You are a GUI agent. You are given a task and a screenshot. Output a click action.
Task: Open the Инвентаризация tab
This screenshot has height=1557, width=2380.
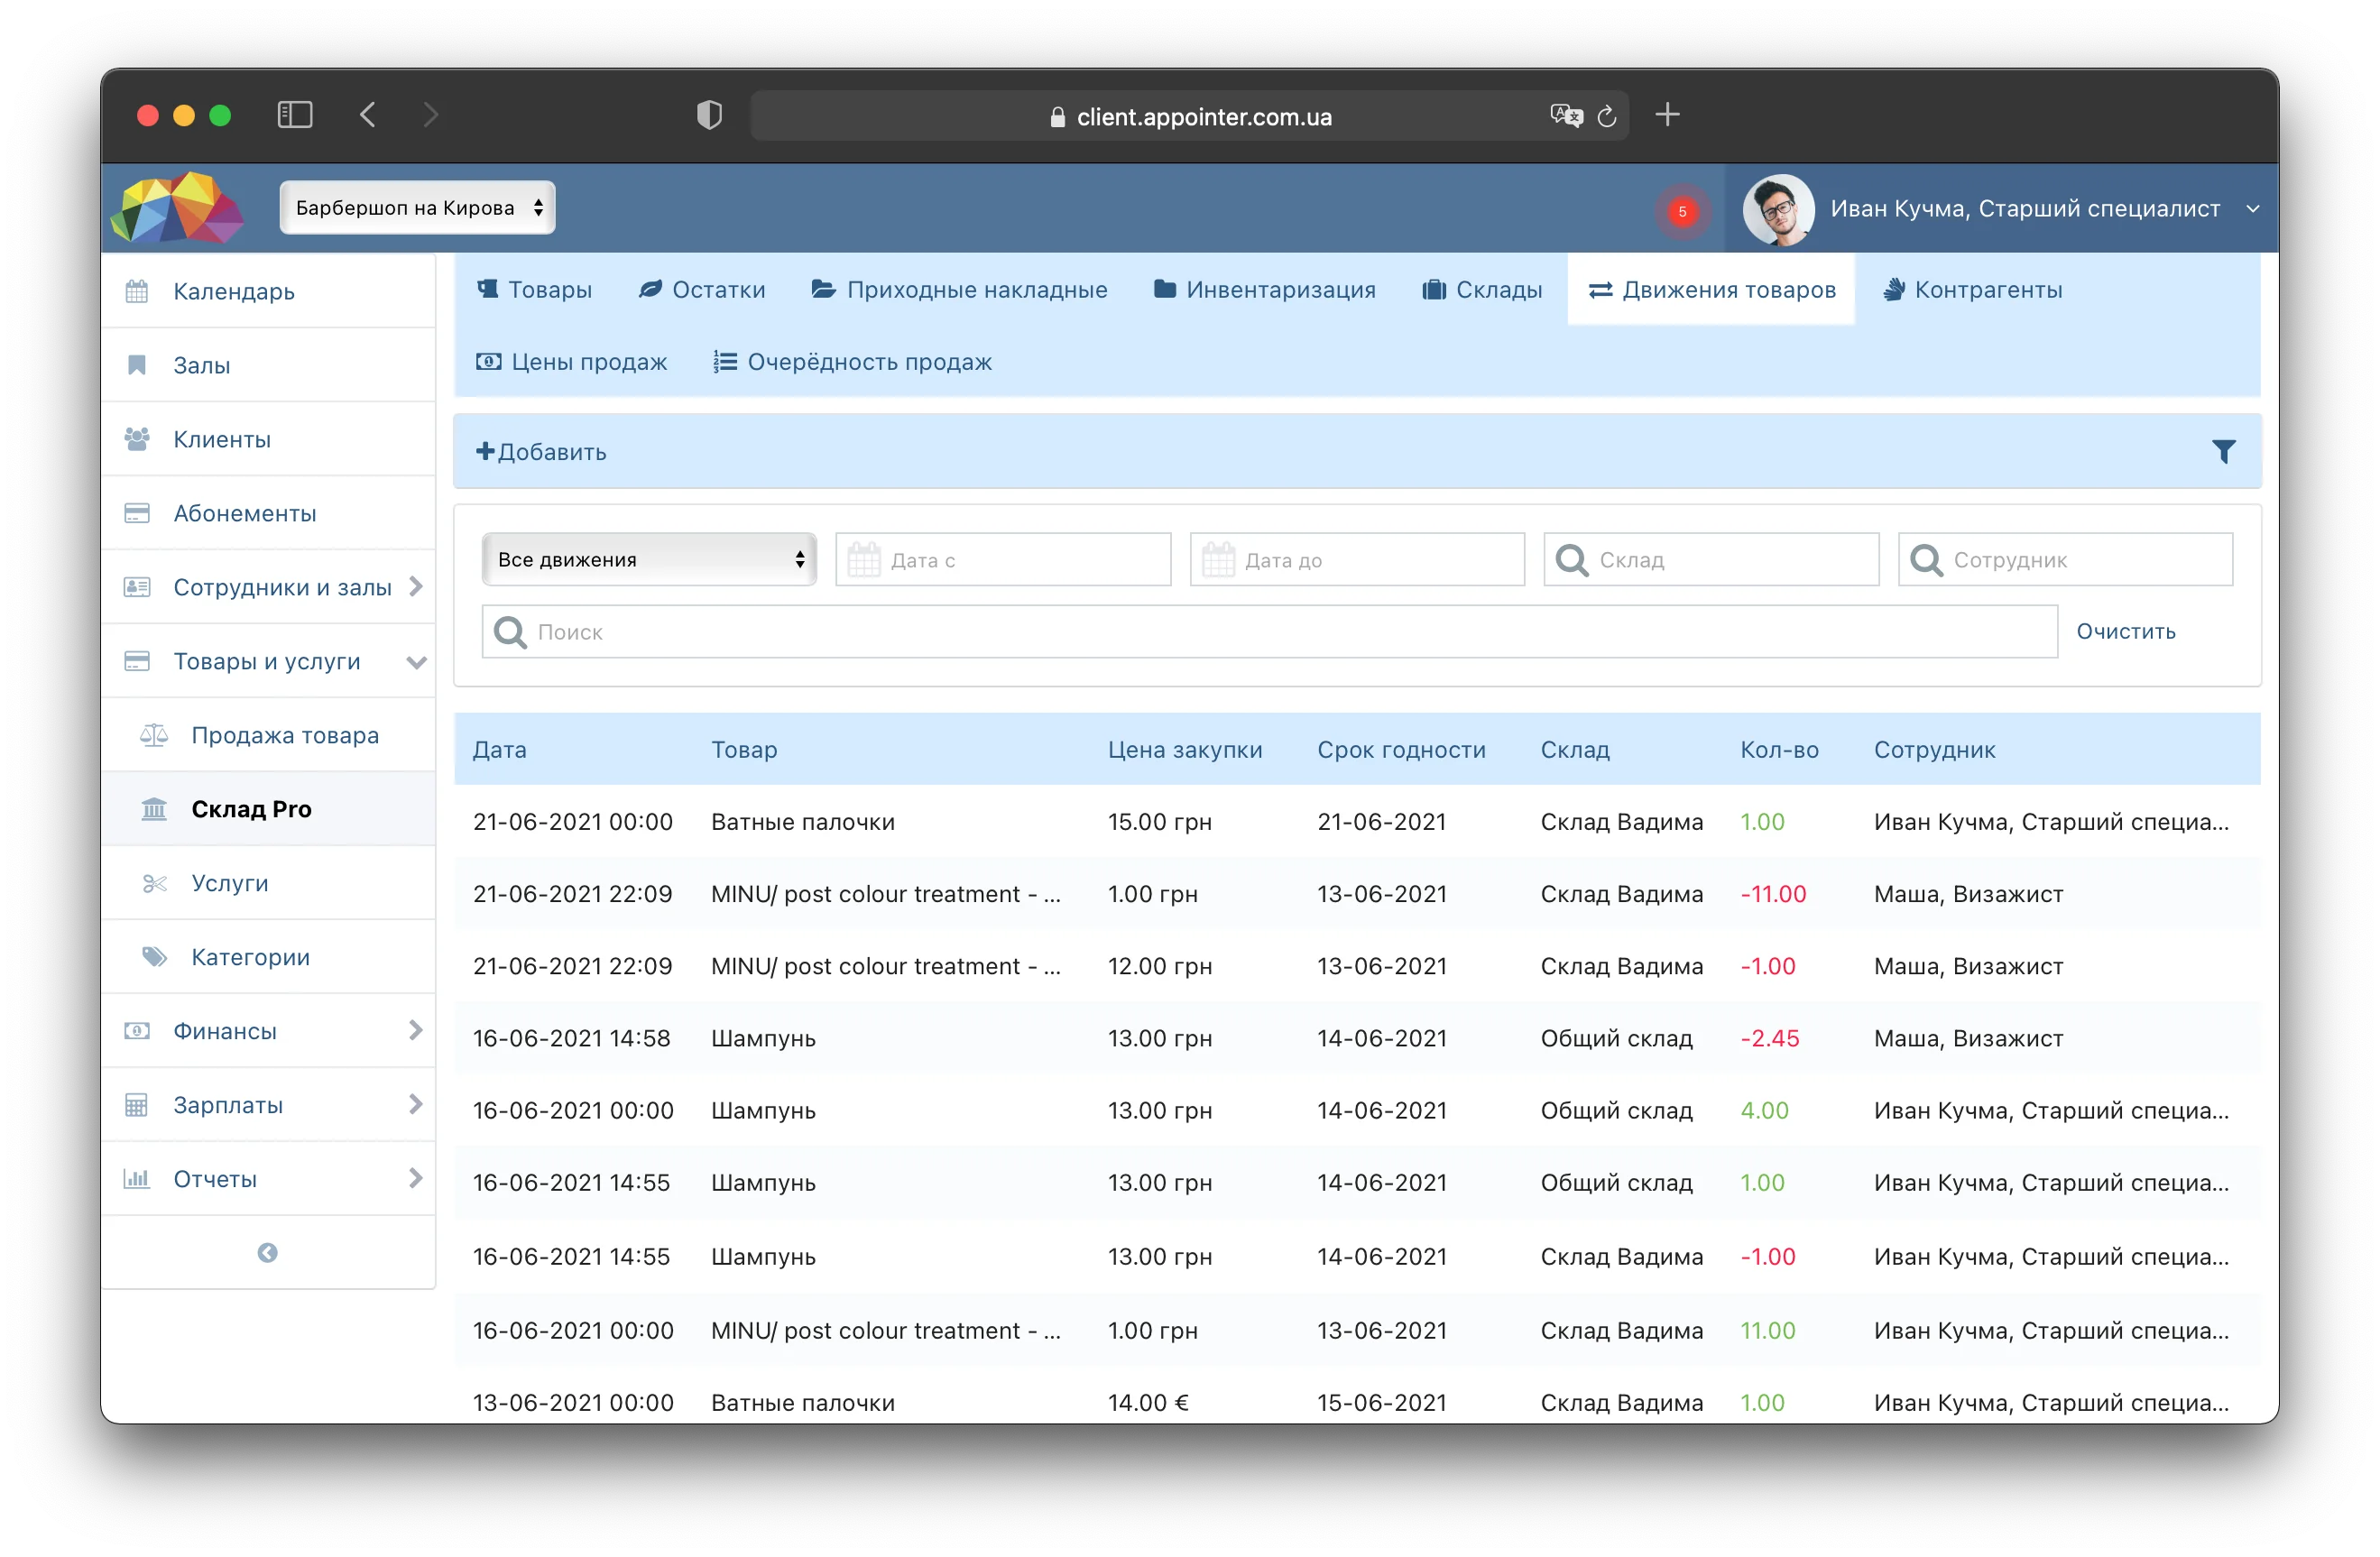(1265, 290)
